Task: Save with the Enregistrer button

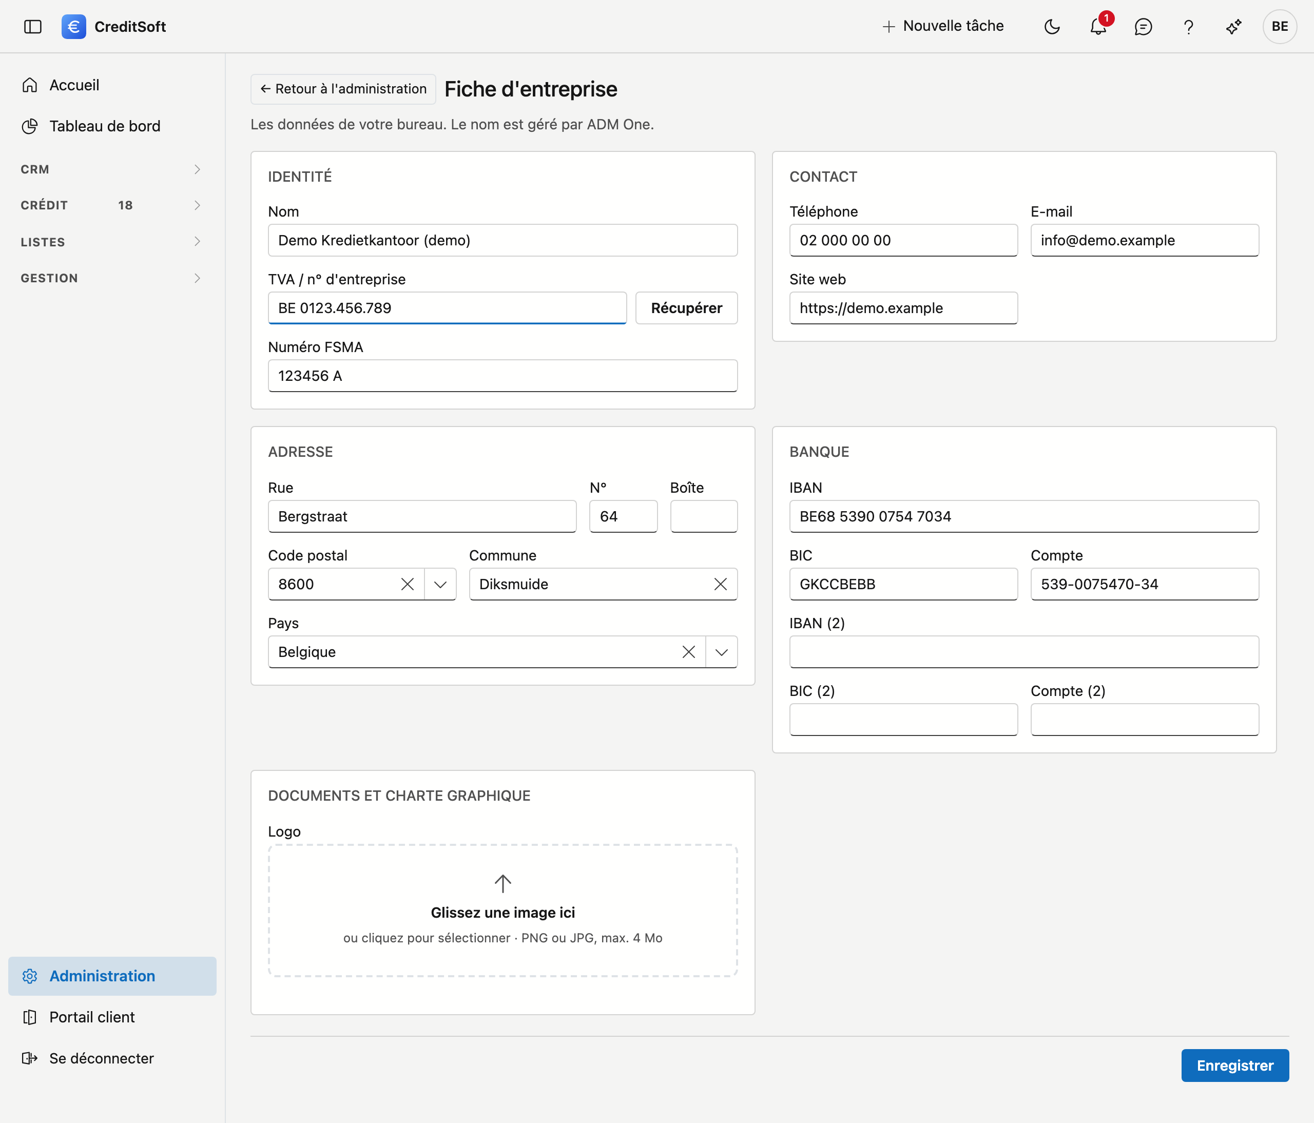Action: click(1235, 1066)
